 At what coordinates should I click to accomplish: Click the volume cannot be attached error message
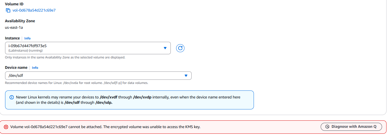(x=105, y=127)
